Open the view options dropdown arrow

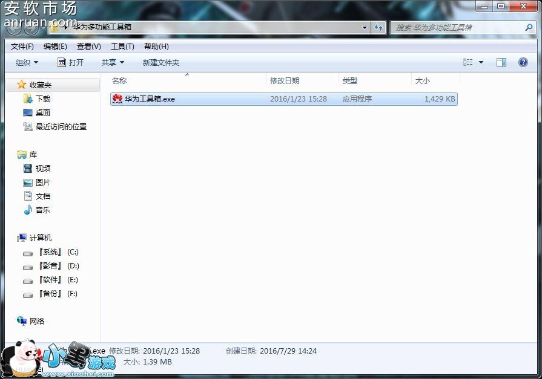pos(481,62)
